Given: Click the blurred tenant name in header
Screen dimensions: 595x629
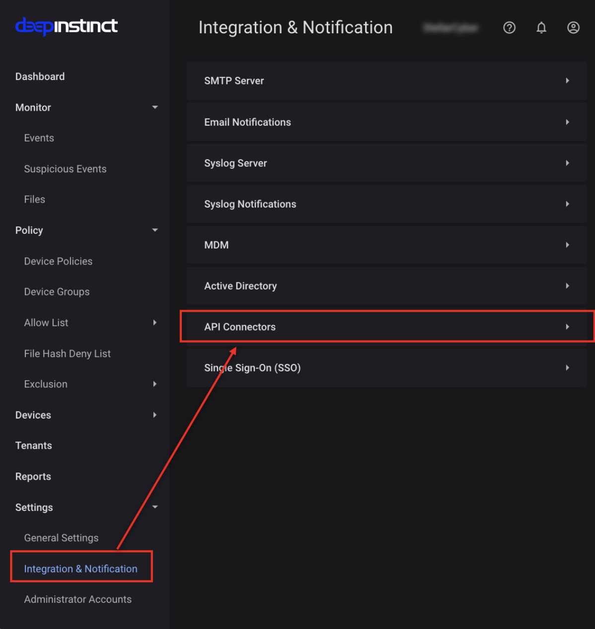Looking at the screenshot, I should tap(451, 28).
